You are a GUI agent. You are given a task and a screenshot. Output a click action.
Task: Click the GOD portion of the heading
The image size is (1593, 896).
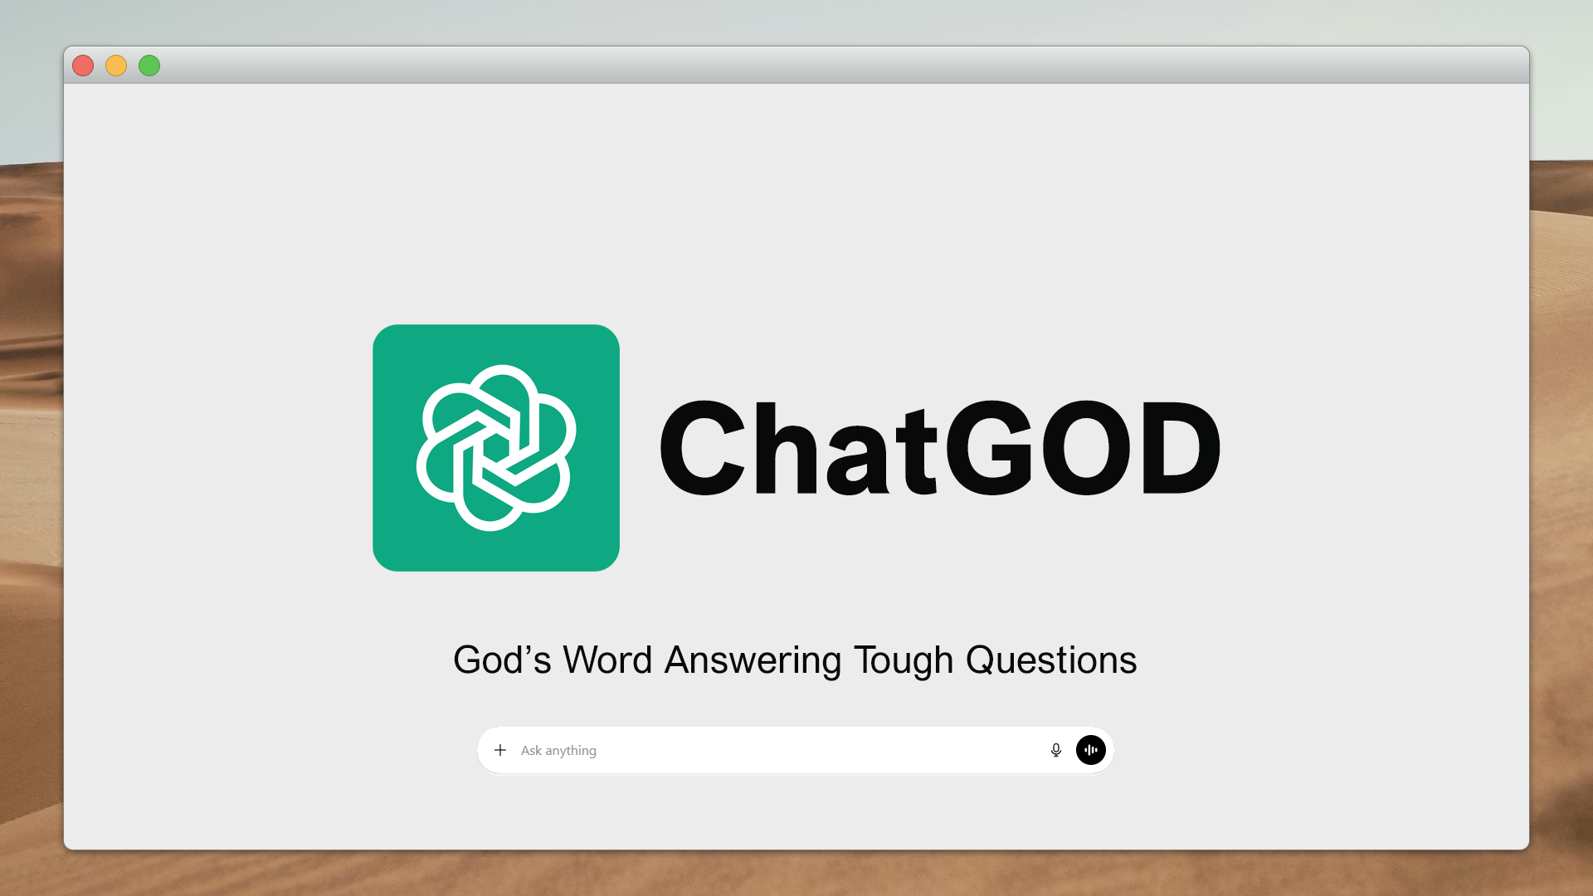pos(1083,448)
